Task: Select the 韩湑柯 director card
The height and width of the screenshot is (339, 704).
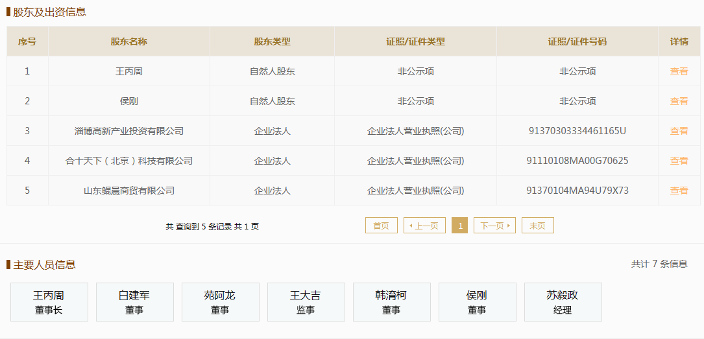Action: click(392, 302)
